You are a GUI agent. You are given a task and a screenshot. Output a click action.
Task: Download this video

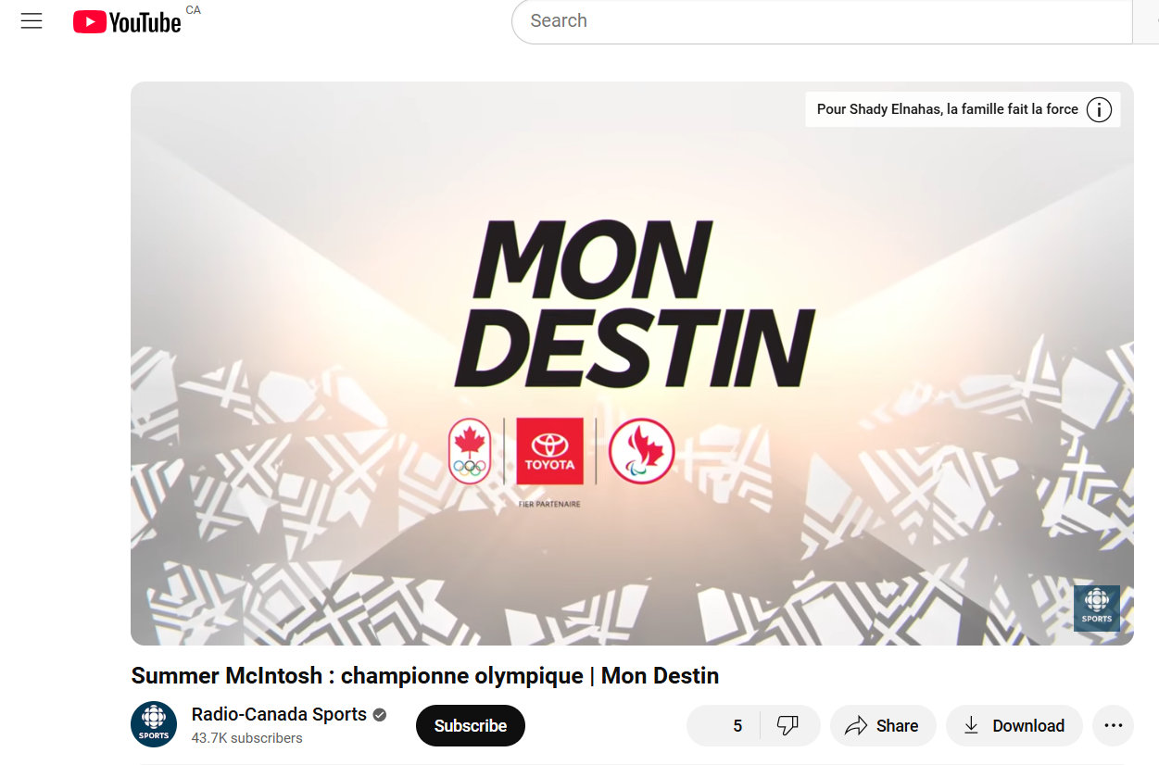coord(1014,725)
